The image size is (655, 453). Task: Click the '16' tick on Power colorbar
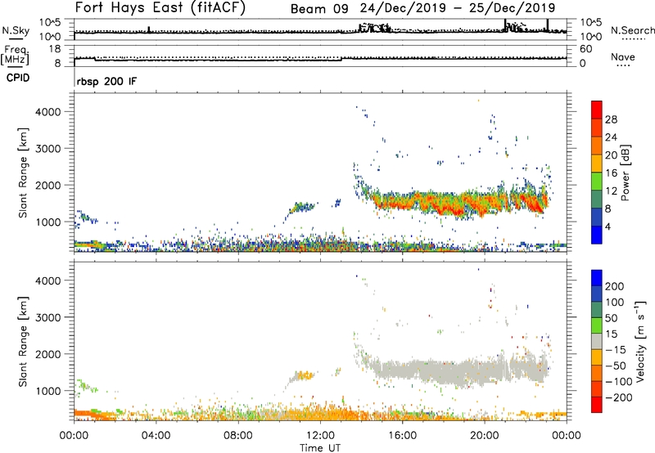click(x=611, y=173)
